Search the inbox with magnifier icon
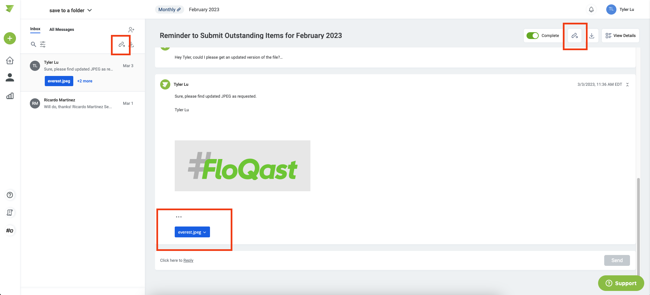 pyautogui.click(x=33, y=44)
